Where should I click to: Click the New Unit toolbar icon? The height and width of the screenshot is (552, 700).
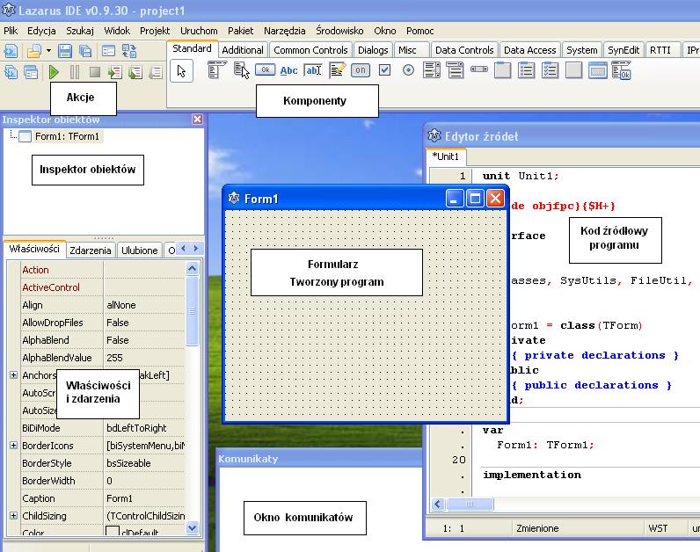(11, 51)
